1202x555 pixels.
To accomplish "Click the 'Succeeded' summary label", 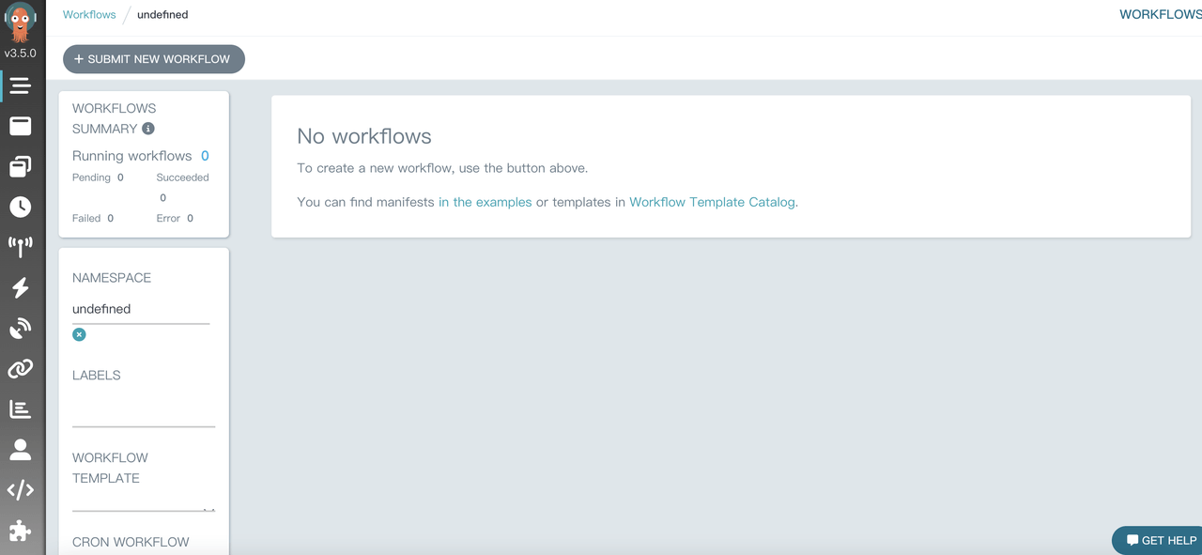I will (182, 177).
